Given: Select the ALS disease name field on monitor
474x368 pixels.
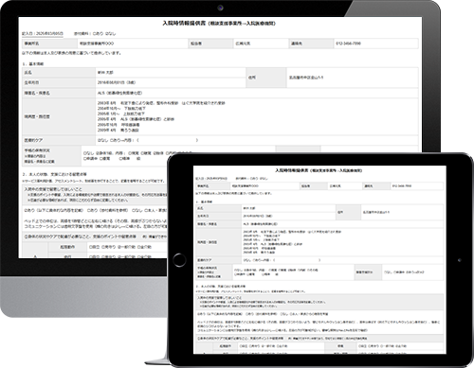Looking at the screenshot, I should [257, 93].
